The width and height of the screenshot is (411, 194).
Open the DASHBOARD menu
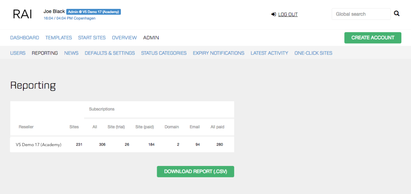[24, 38]
